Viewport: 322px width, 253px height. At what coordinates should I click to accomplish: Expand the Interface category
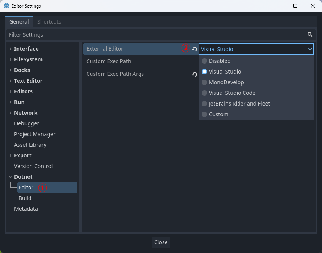(10, 49)
